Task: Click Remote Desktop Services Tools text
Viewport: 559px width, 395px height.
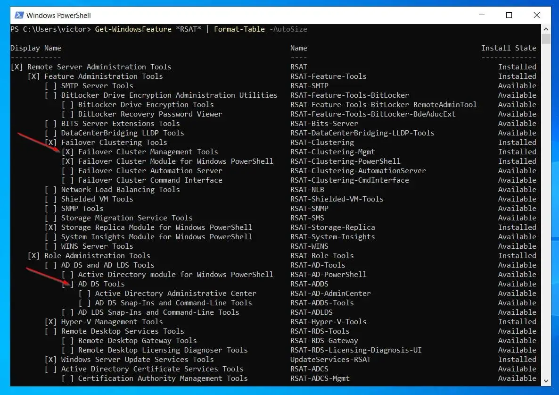Action: pos(122,331)
